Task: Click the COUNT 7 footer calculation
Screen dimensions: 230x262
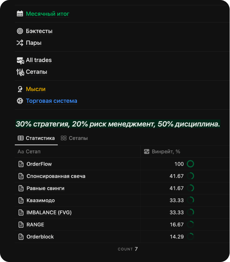Action: point(128,249)
